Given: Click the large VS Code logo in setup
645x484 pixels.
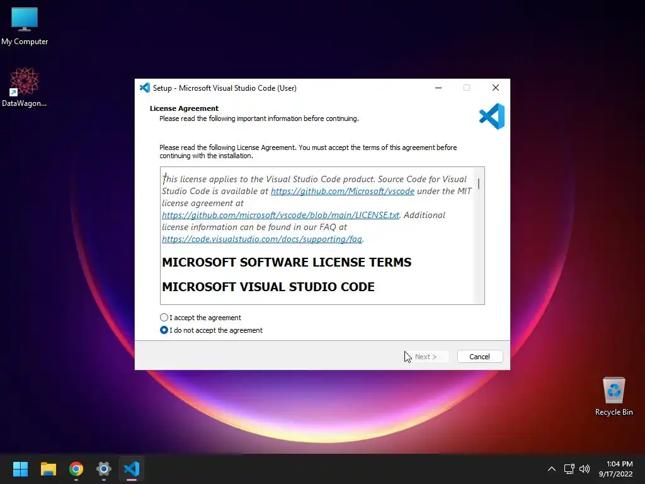Looking at the screenshot, I should (x=492, y=117).
